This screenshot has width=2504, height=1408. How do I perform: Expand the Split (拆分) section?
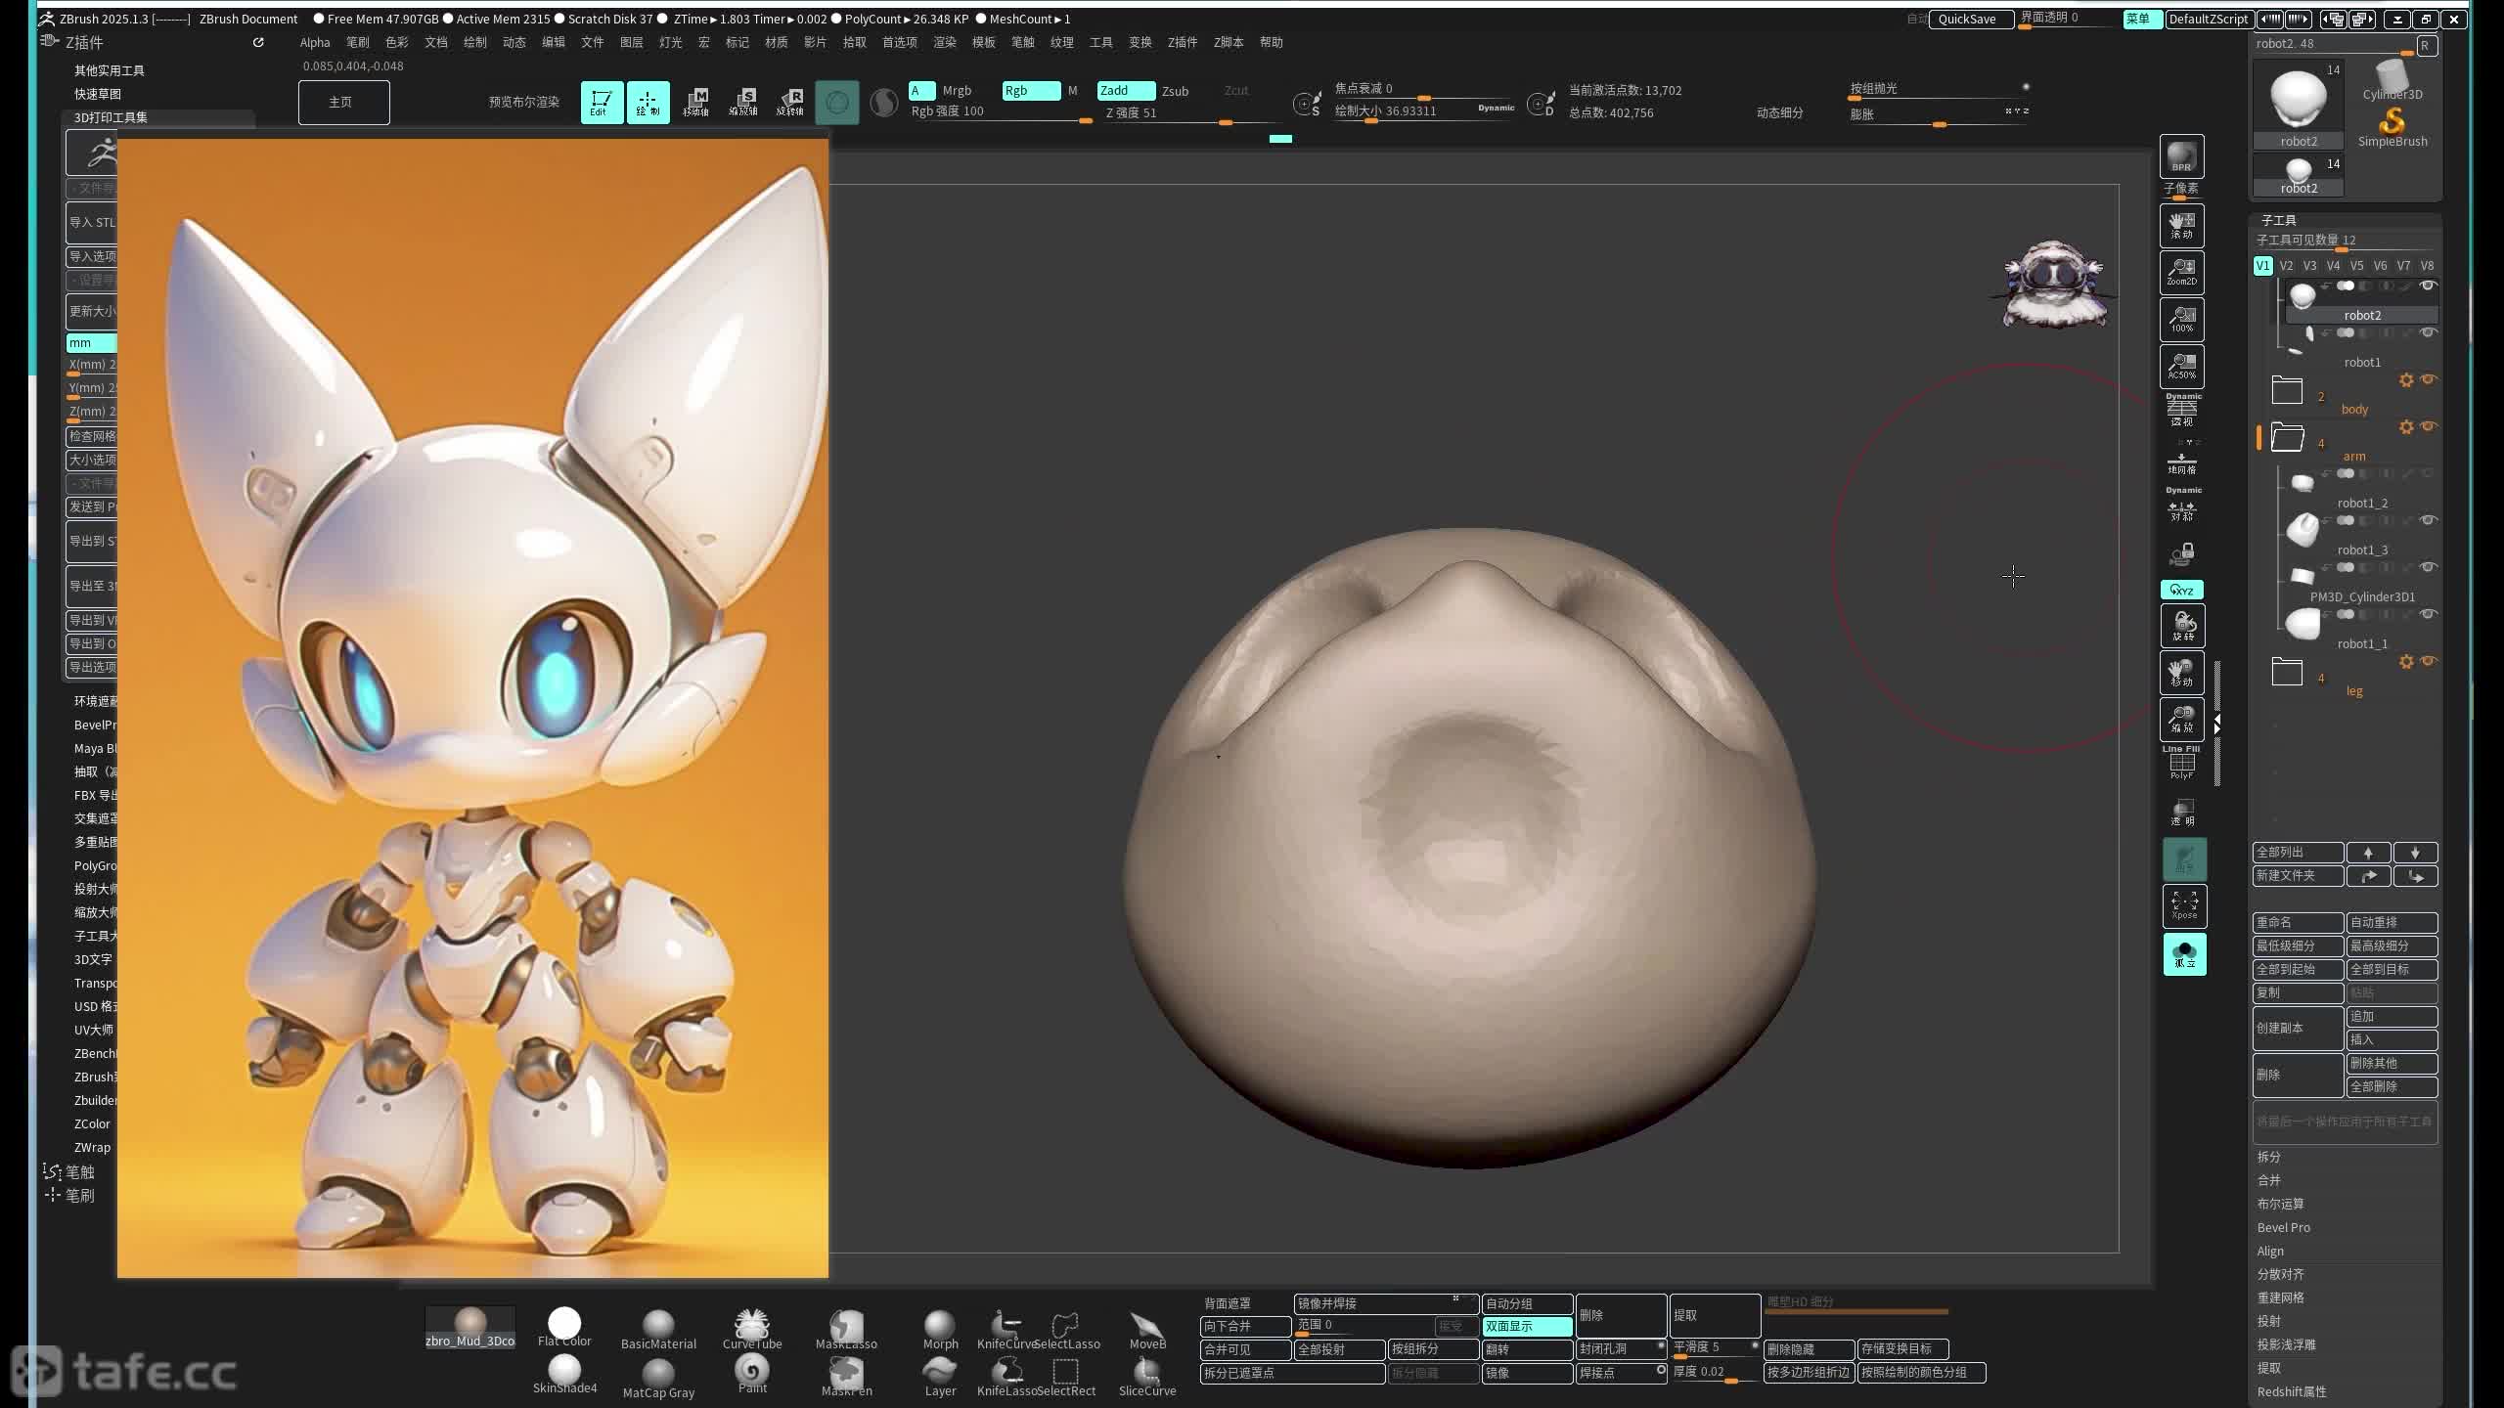(2268, 1157)
